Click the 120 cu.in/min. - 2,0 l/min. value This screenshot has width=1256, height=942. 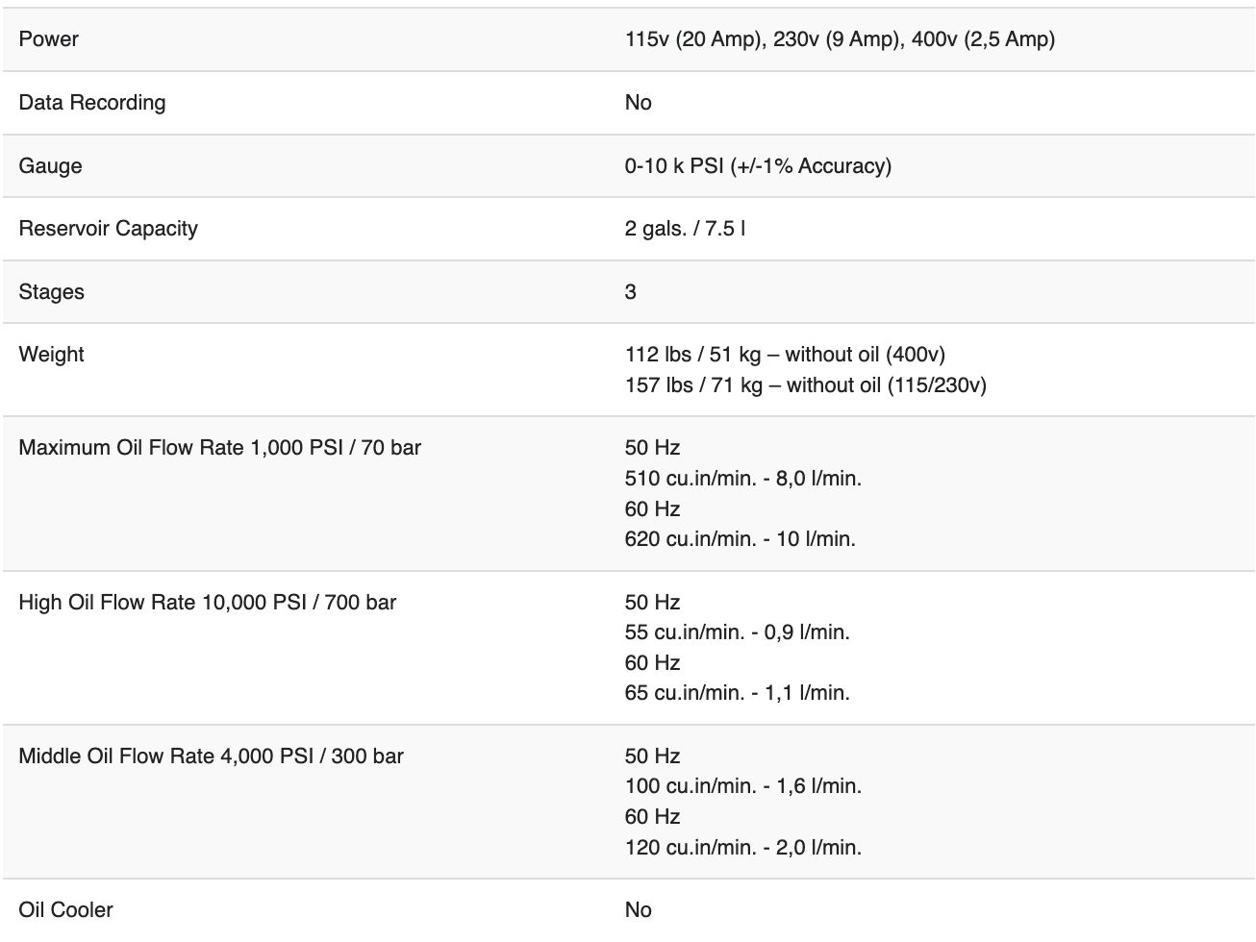coord(742,848)
